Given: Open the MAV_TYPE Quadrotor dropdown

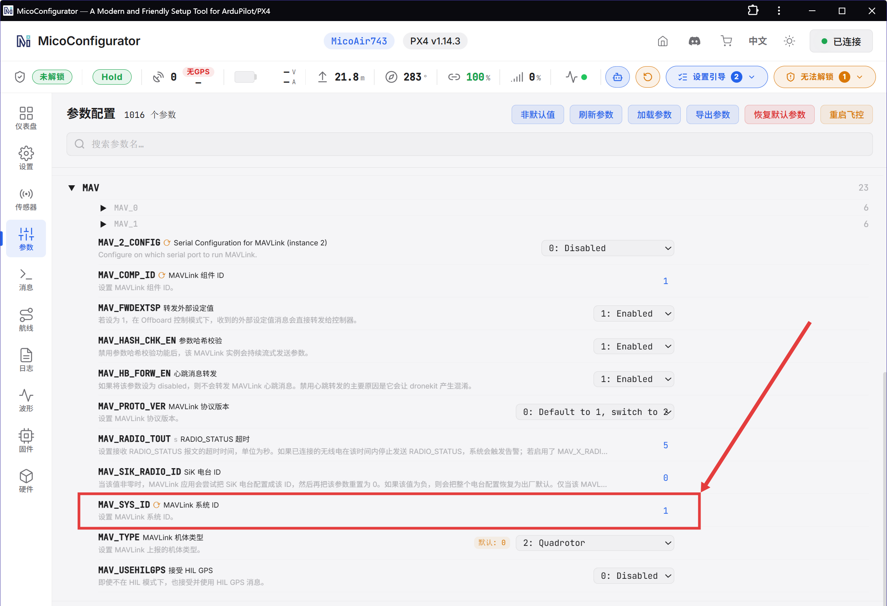Looking at the screenshot, I should point(595,543).
